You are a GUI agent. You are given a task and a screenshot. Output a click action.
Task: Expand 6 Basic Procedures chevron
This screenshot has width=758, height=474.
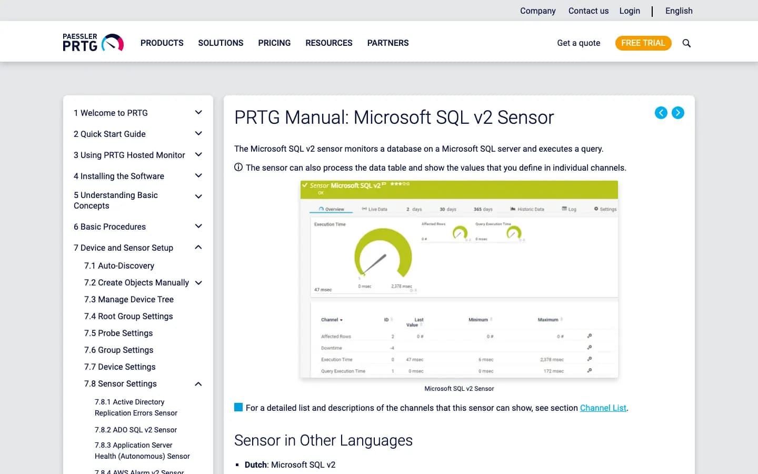click(198, 226)
